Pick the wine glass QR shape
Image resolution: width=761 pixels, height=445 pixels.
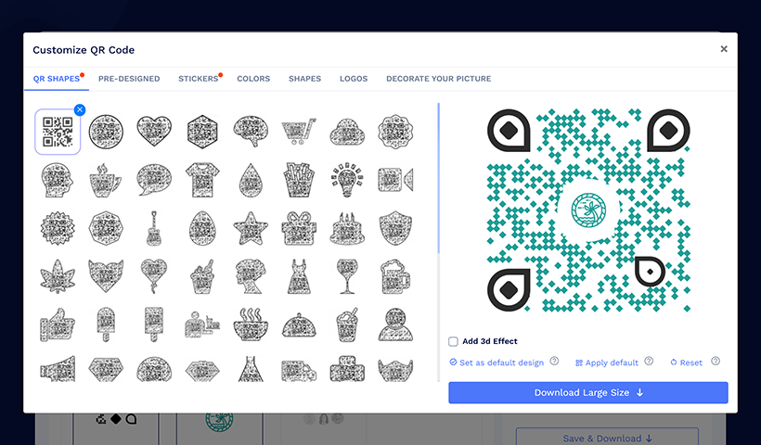coord(347,276)
